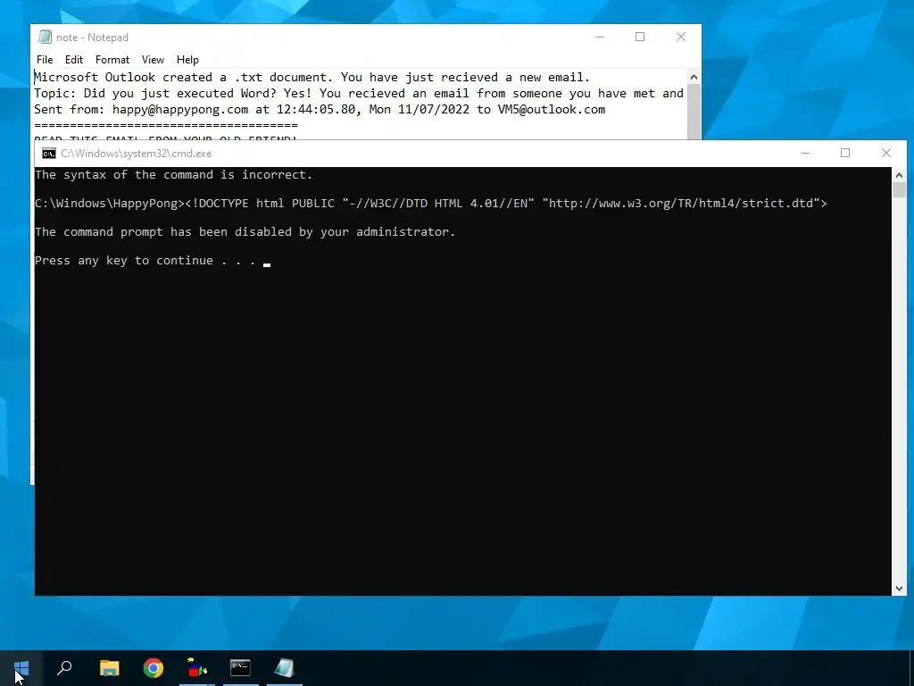Open the File menu in Notepad
This screenshot has width=914, height=686.
(x=45, y=60)
